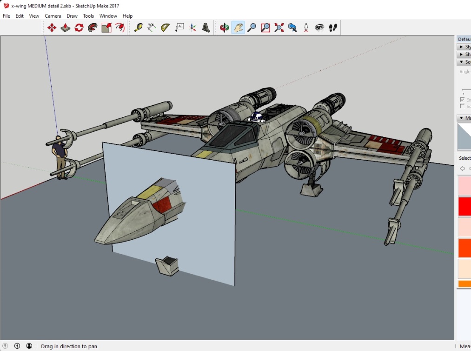Select the Pan hand tool
The image size is (471, 351).
(238, 27)
